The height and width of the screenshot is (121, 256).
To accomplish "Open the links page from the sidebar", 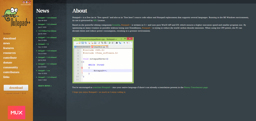I will tap(6, 77).
